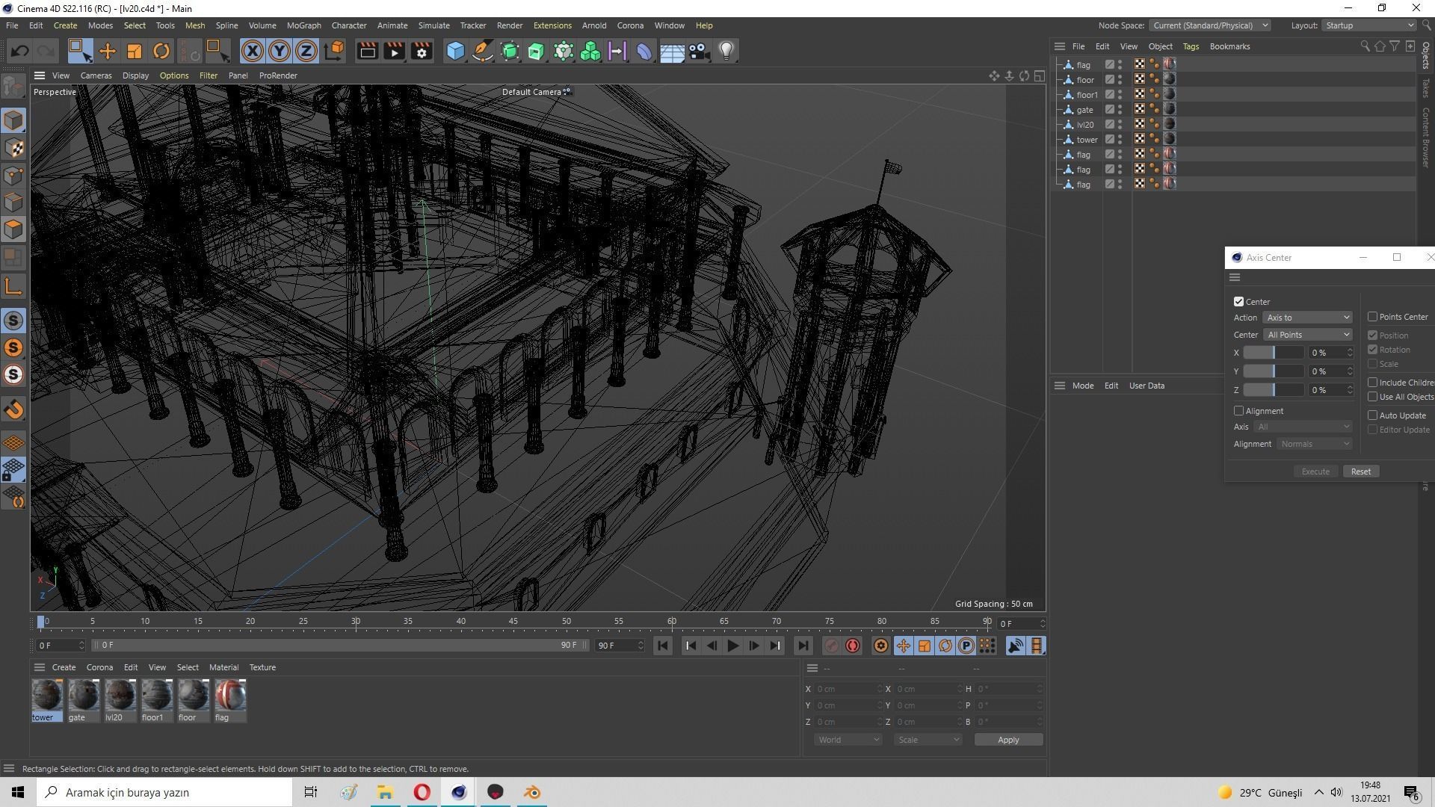Render view with clapperboard icon
Image resolution: width=1435 pixels, height=807 pixels.
pyautogui.click(x=367, y=51)
